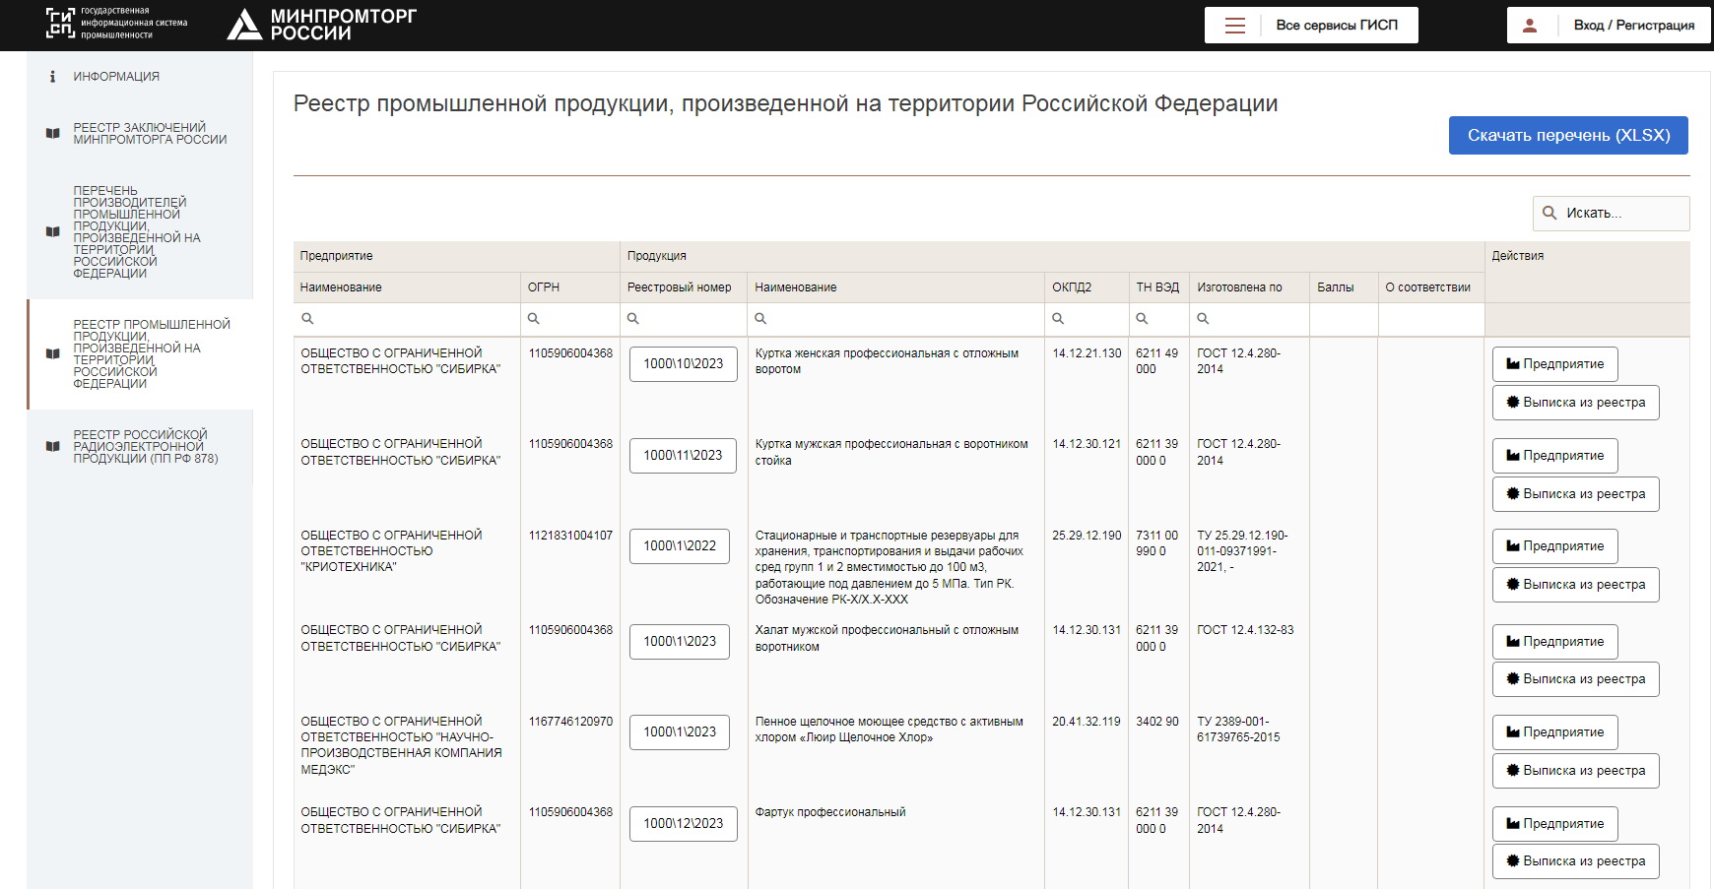Click the user profile icon near Вход / Регистрация
This screenshot has height=889, width=1714.
point(1530,26)
